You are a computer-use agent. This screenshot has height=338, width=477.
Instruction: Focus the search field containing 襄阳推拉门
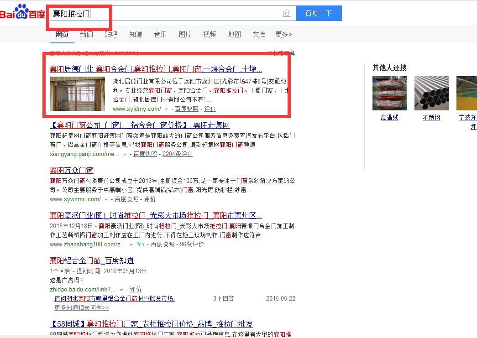(x=173, y=13)
